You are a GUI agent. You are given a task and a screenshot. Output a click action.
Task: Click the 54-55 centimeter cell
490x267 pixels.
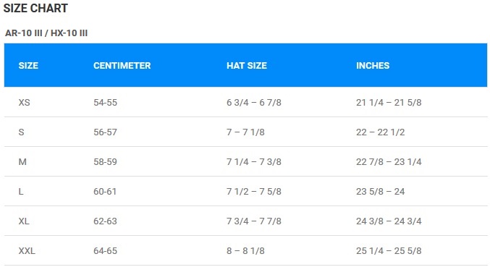click(106, 103)
